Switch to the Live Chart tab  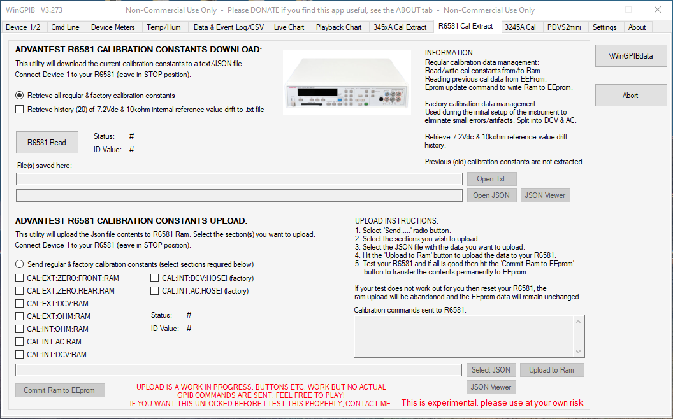(x=289, y=27)
